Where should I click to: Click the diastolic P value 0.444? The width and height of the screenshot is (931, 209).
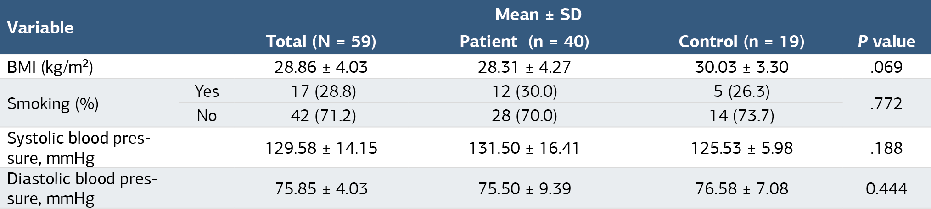[x=886, y=188]
